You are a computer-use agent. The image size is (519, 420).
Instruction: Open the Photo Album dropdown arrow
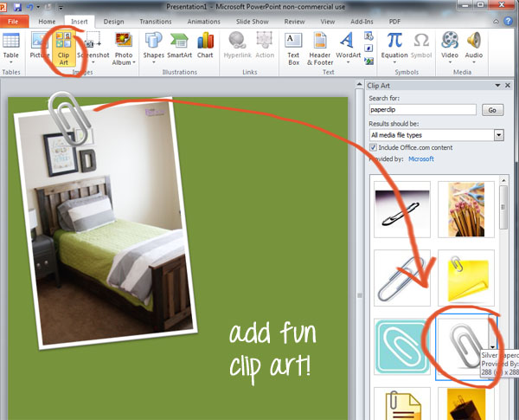(134, 62)
